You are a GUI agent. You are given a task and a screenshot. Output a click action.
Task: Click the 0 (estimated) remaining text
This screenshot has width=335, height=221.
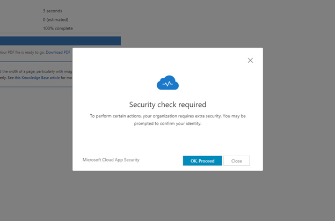coord(55,20)
